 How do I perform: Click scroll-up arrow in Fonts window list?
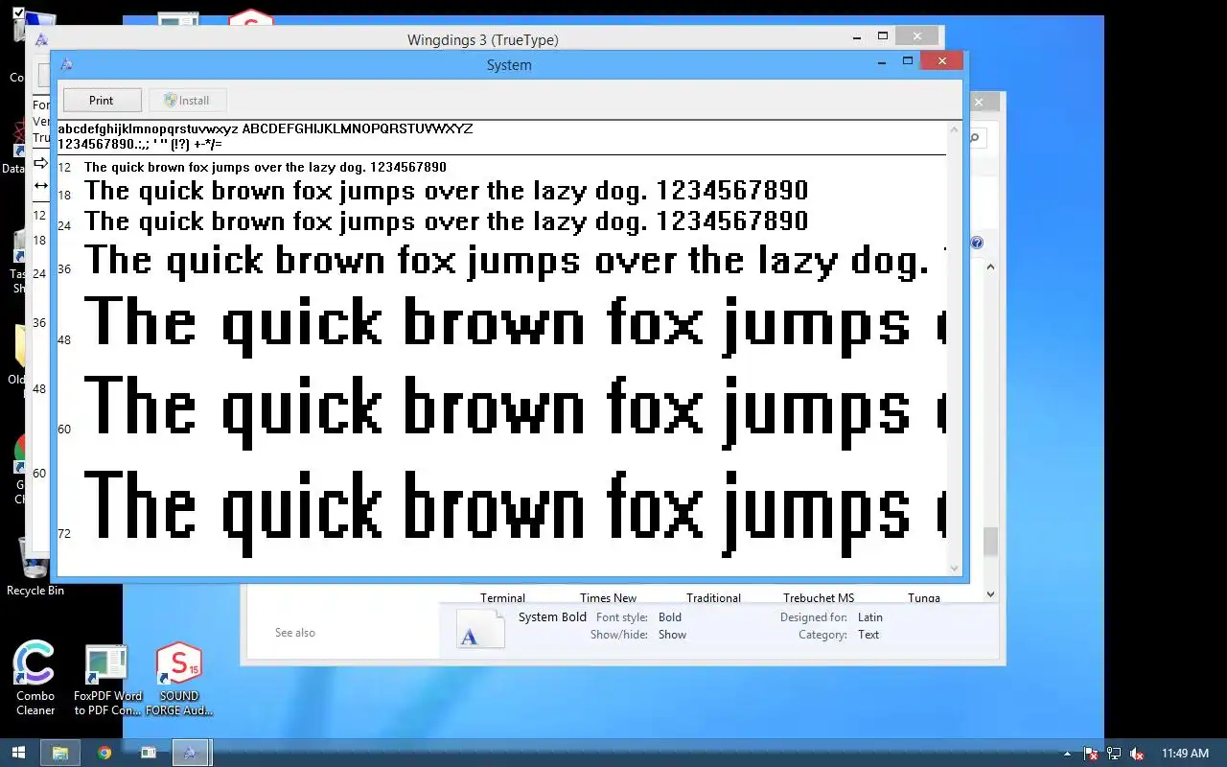(x=991, y=267)
